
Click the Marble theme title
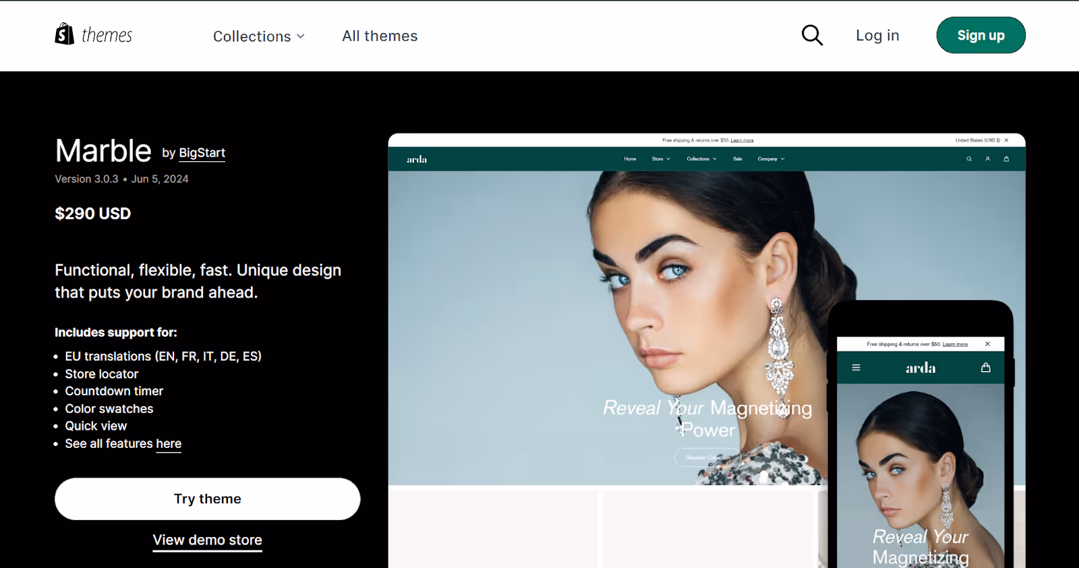(x=103, y=150)
